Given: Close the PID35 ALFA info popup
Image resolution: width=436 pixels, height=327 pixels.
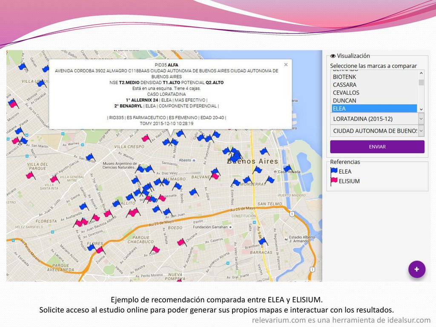Looking at the screenshot, I should click(x=286, y=65).
